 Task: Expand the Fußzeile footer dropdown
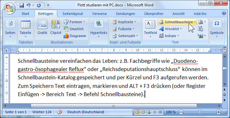pos(124,29)
